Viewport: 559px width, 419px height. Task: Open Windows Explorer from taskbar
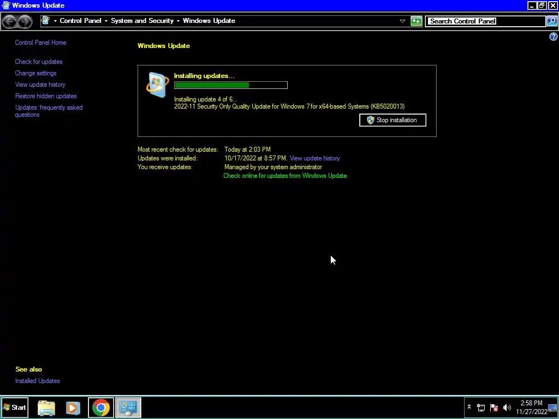tap(46, 408)
